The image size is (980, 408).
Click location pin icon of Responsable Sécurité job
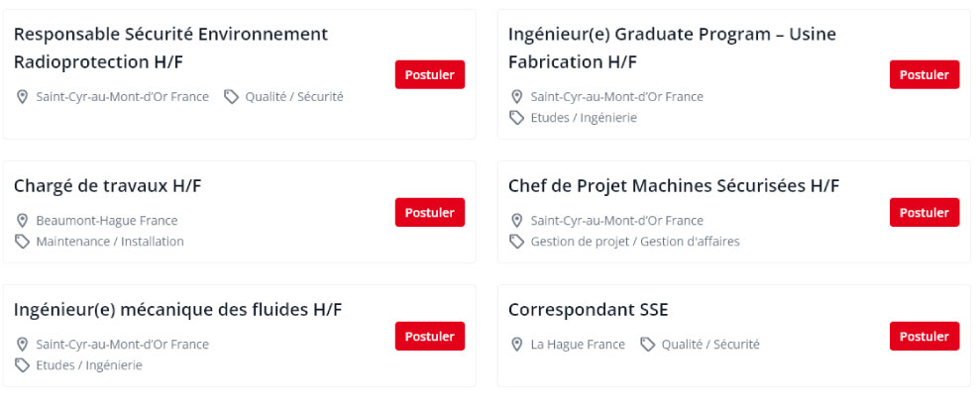point(22,97)
